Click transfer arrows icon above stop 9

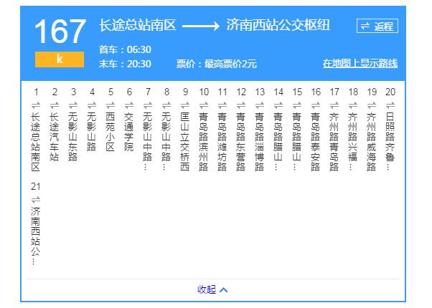point(185,105)
